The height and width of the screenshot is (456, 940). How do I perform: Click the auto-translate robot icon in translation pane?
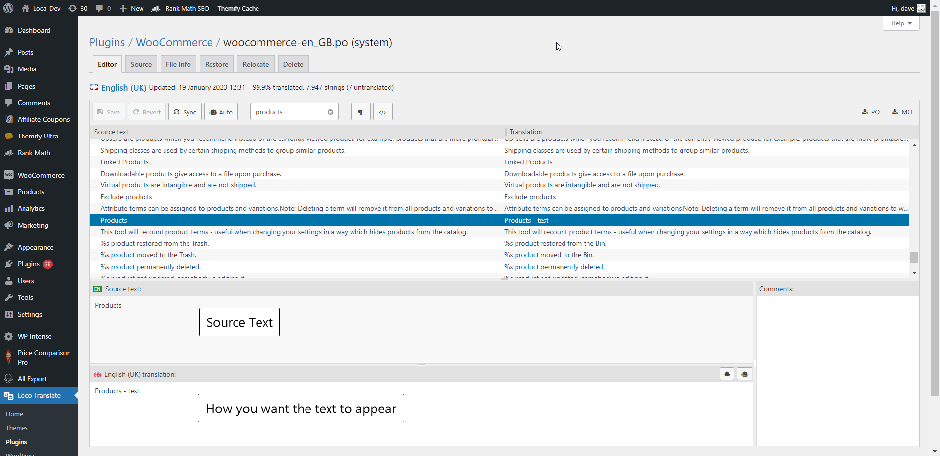tap(745, 374)
